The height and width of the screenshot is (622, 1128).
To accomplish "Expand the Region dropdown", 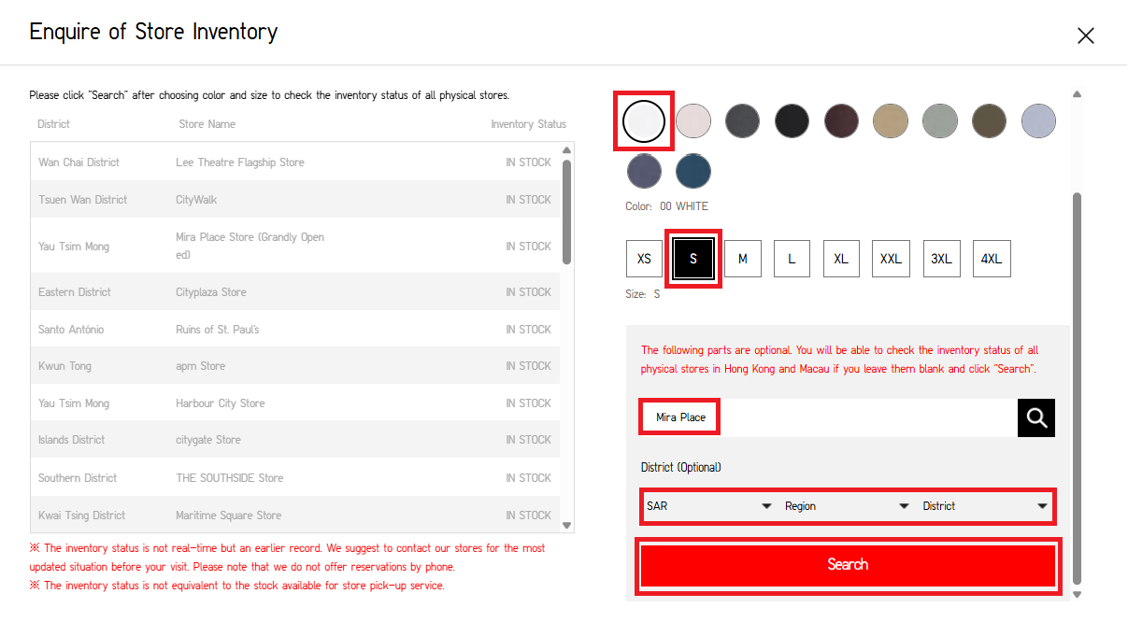I will [847, 506].
